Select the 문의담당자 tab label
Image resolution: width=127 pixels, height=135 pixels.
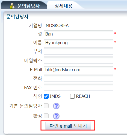(x=28, y=6)
